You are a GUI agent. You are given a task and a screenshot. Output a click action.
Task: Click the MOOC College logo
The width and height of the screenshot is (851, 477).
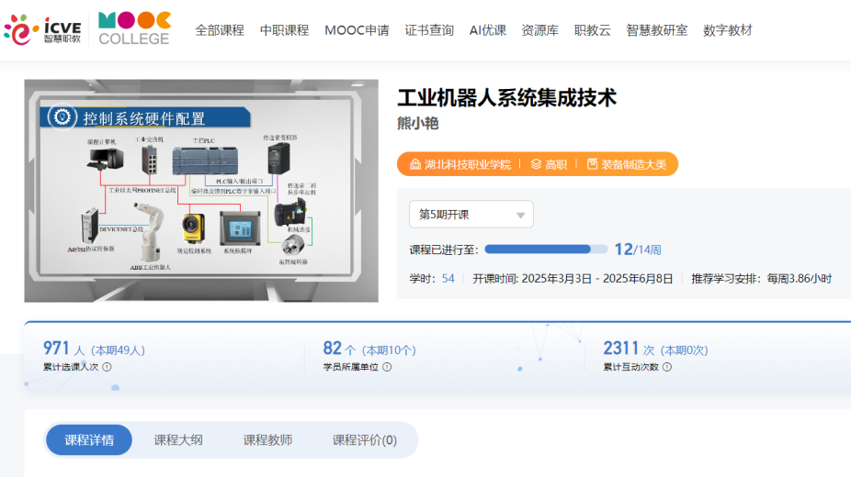click(134, 29)
